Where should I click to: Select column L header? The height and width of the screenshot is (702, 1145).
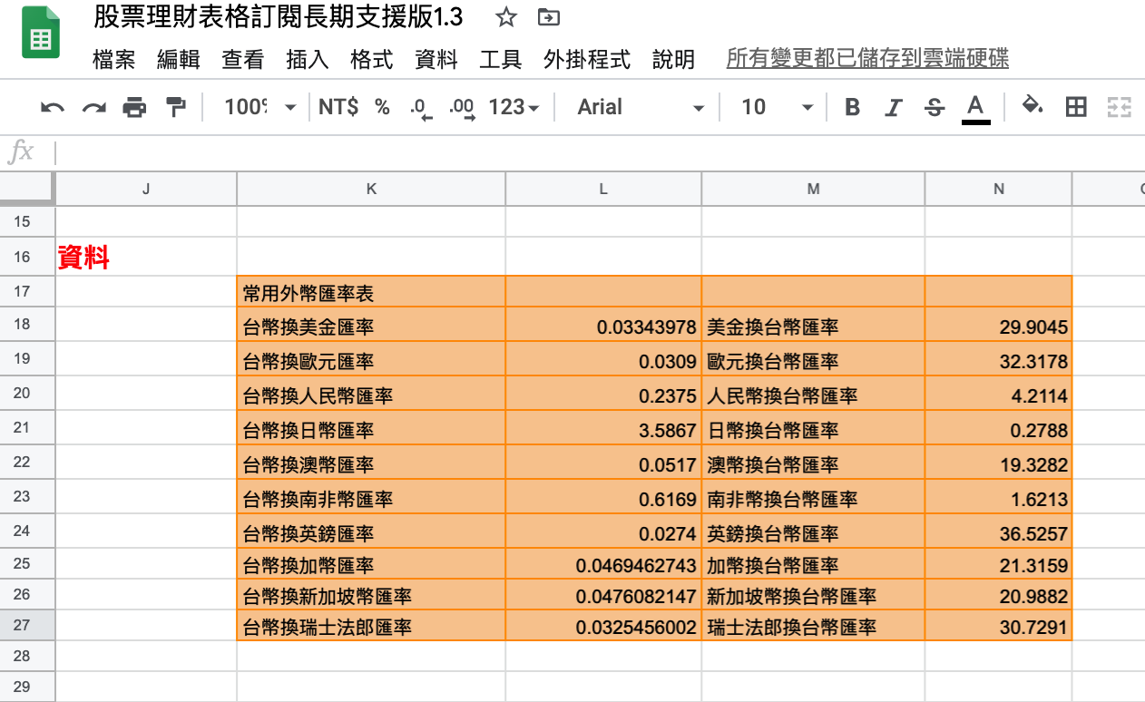[x=603, y=189]
